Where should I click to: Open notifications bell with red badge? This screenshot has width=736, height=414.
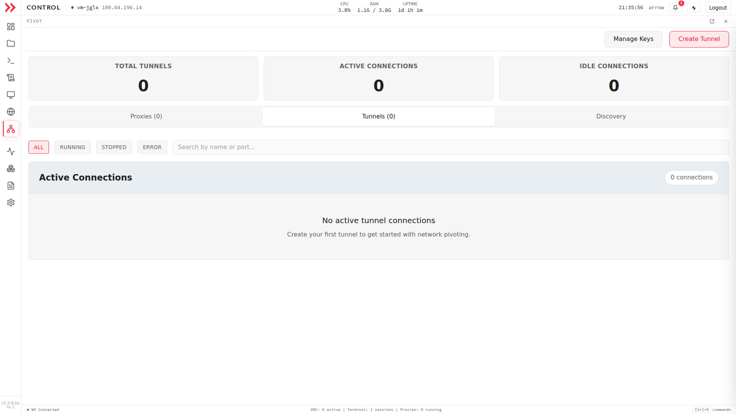pos(675,8)
